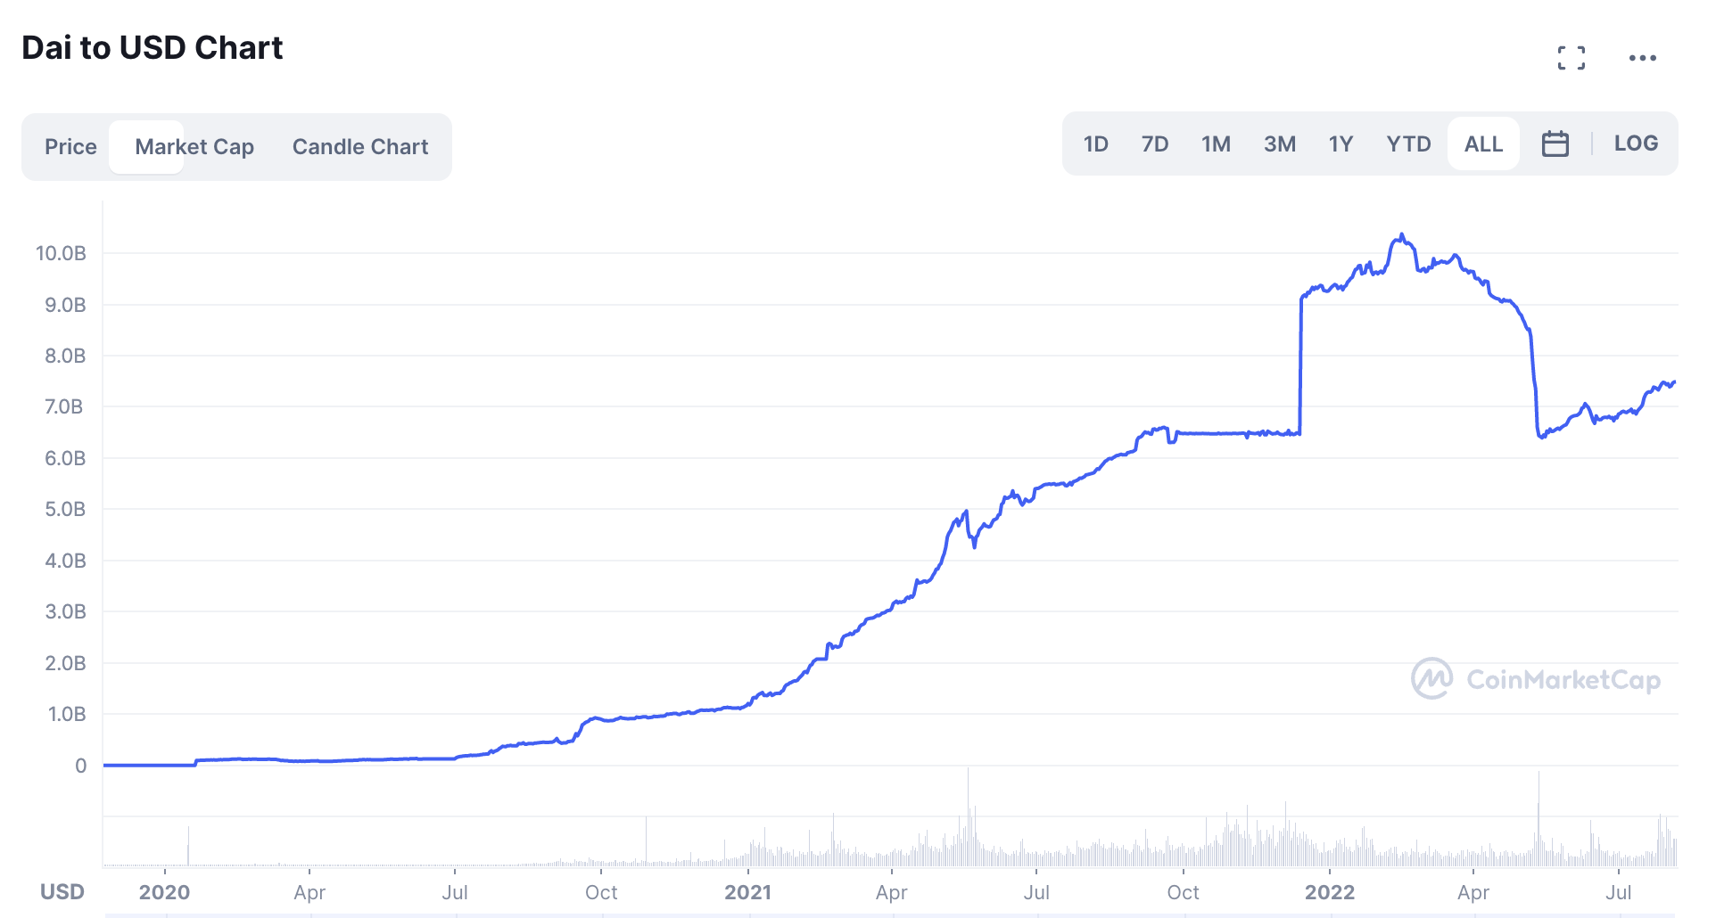
Task: Select the 1D time range
Action: pos(1095,143)
